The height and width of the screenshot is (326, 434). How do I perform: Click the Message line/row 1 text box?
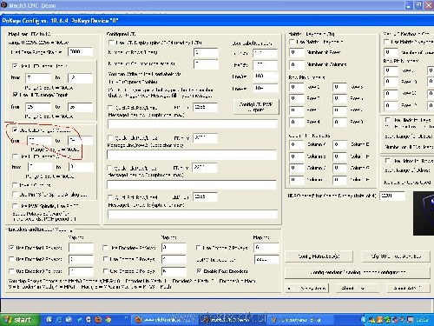pos(193,124)
